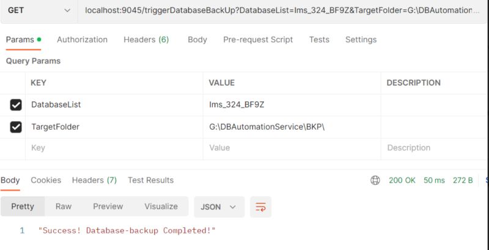Image resolution: width=489 pixels, height=250 pixels.
Task: Click the 50 ms response time
Action: point(434,180)
